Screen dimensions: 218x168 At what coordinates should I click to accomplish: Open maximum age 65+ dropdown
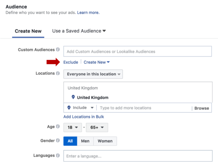[97, 127]
